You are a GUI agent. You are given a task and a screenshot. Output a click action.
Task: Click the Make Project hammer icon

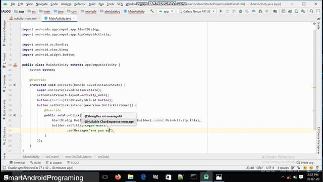[x=152, y=11]
